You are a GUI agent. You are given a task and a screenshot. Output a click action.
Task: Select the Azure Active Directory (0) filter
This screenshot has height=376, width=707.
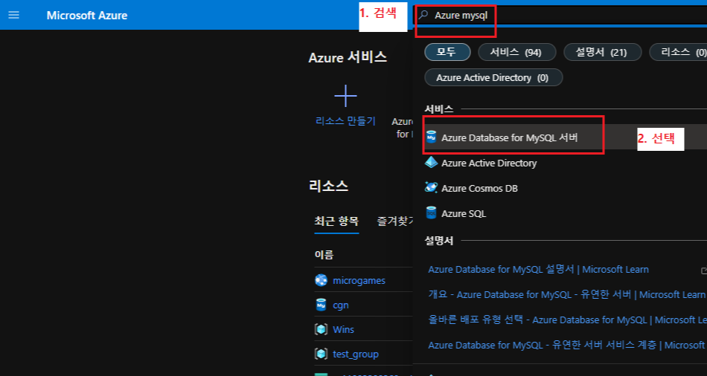[493, 77]
